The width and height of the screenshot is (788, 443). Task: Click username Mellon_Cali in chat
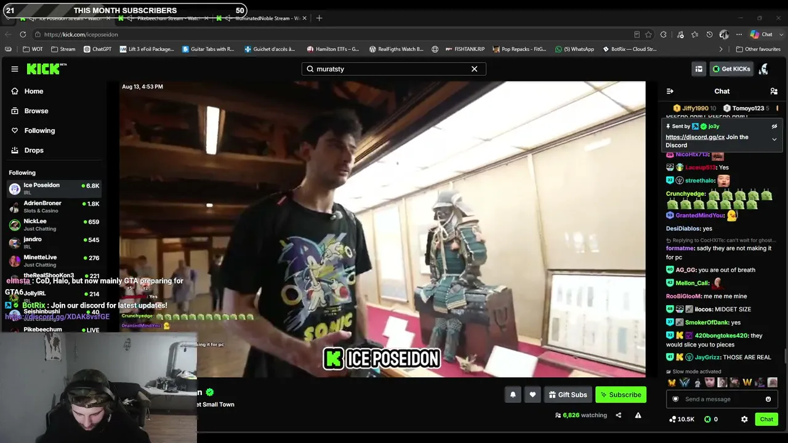(x=692, y=283)
